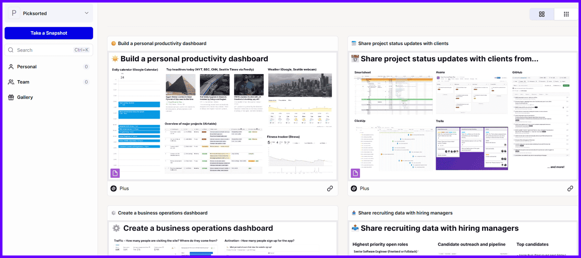Click Plus logo under project status card
Viewport: 581px width, 258px height.
(x=354, y=188)
